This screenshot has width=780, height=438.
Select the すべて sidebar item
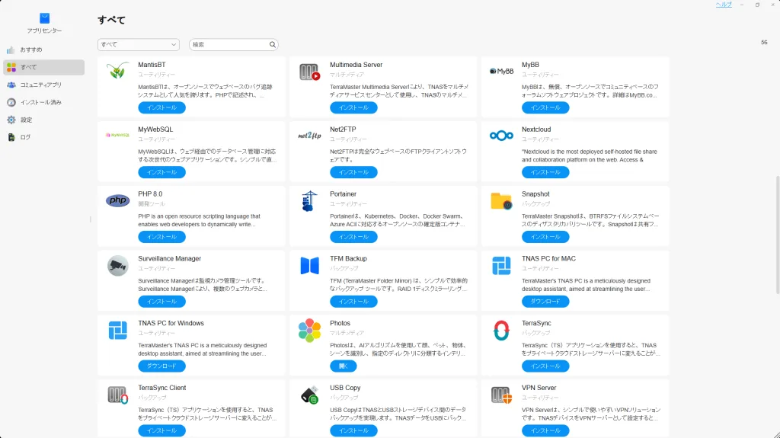tap(43, 67)
